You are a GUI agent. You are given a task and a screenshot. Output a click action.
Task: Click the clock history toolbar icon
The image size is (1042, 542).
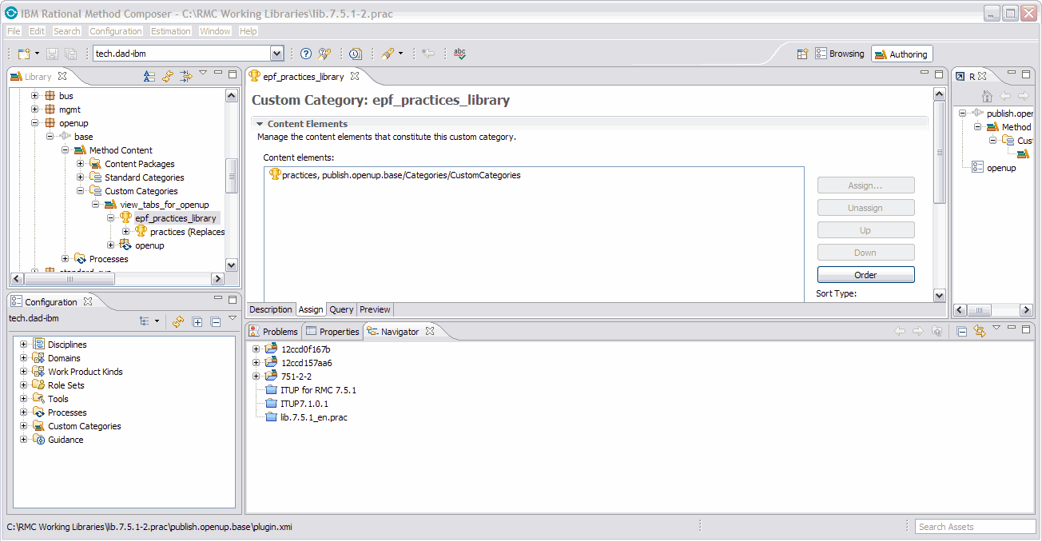point(356,54)
